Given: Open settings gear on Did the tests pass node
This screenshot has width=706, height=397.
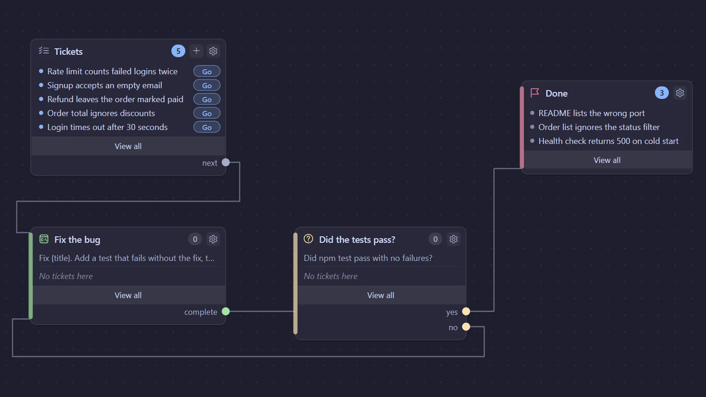Looking at the screenshot, I should point(454,239).
